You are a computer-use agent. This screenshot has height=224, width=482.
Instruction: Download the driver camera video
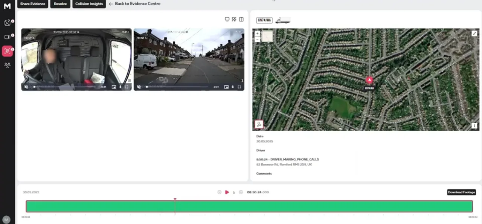tap(120, 87)
